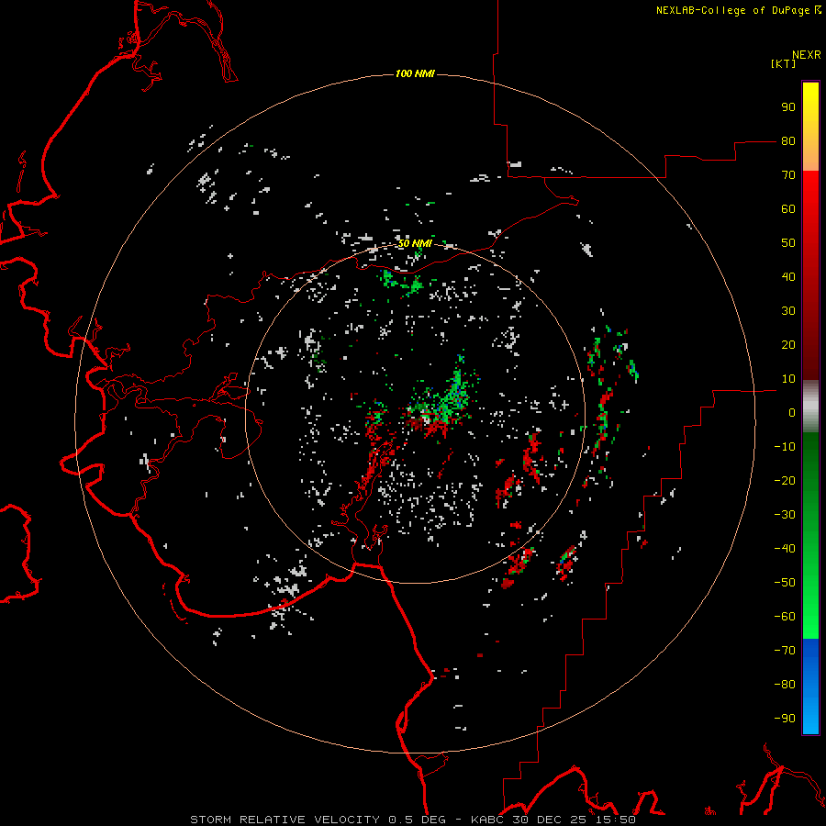Click the blue bottom segment of the color bar
Screen dimensions: 826x826
(x=810, y=686)
